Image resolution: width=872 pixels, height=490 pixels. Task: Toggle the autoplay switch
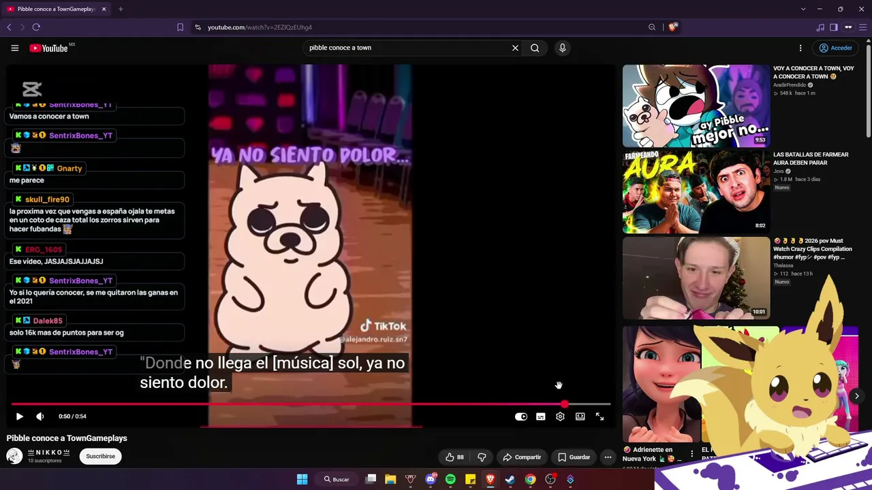point(520,416)
